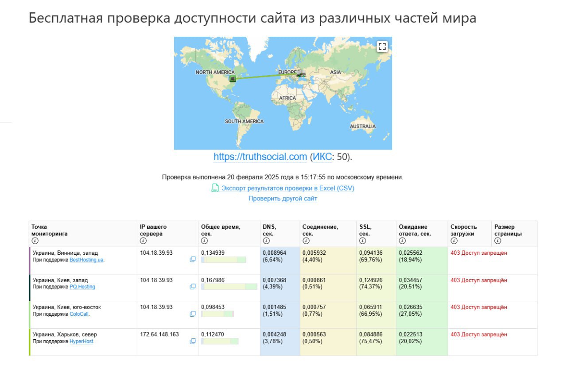Click the total time value 0,134939

(213, 253)
